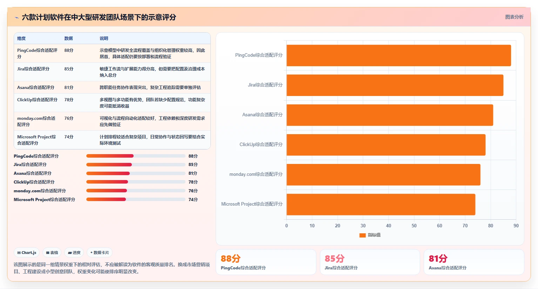Click the monday.com综合适配评分 progress list label
The height and width of the screenshot is (289, 538).
40,191
